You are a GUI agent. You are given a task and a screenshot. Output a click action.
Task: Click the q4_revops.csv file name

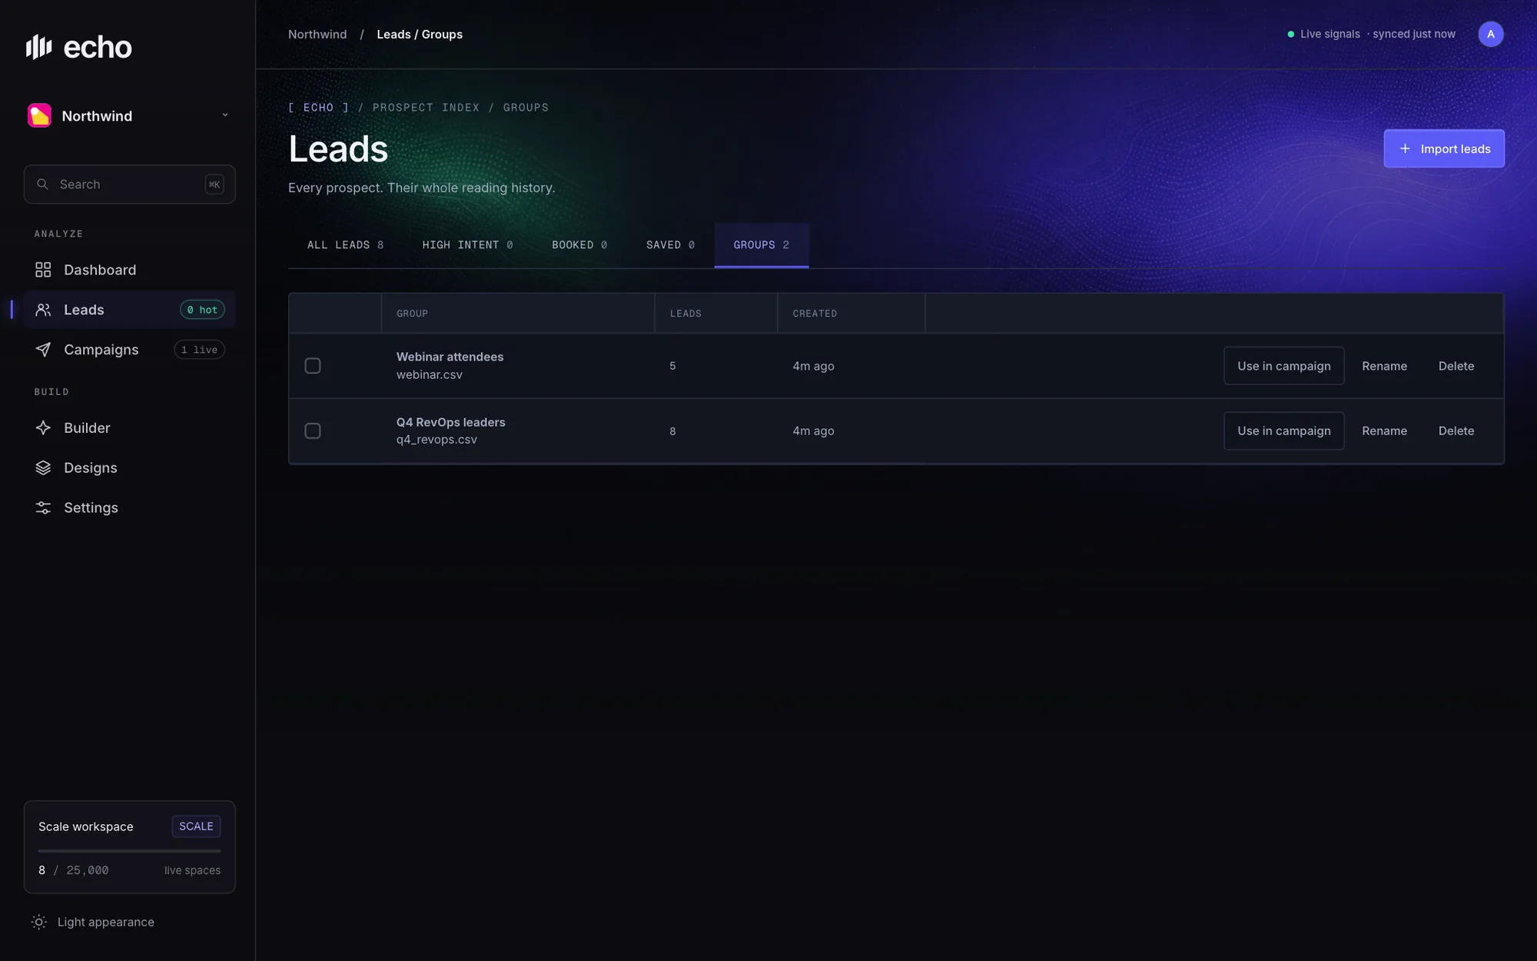437,440
